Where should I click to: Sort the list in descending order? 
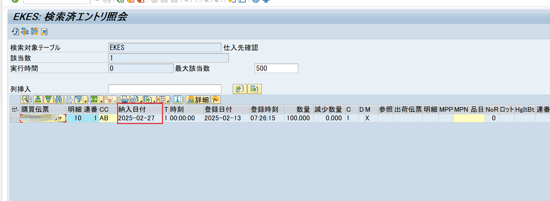pos(48,100)
